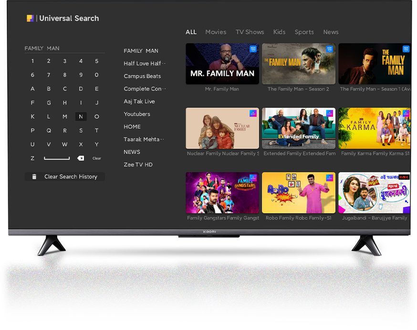Open the Sports tab
417x330 pixels.
point(304,32)
